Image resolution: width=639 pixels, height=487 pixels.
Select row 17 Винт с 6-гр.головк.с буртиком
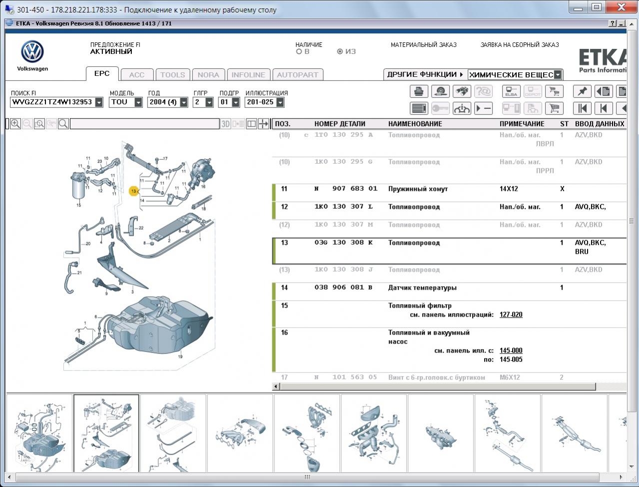click(x=450, y=378)
